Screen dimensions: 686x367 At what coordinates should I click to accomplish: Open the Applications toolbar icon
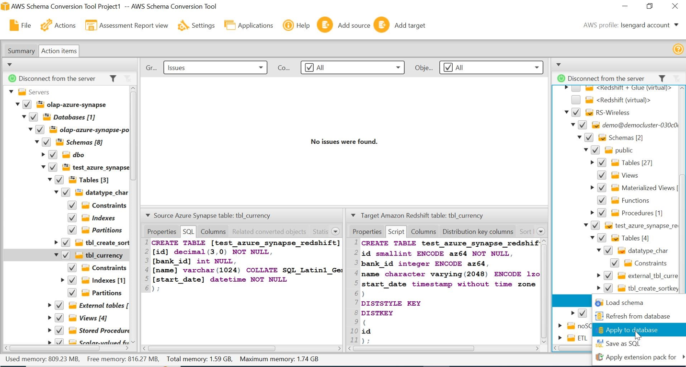point(230,25)
